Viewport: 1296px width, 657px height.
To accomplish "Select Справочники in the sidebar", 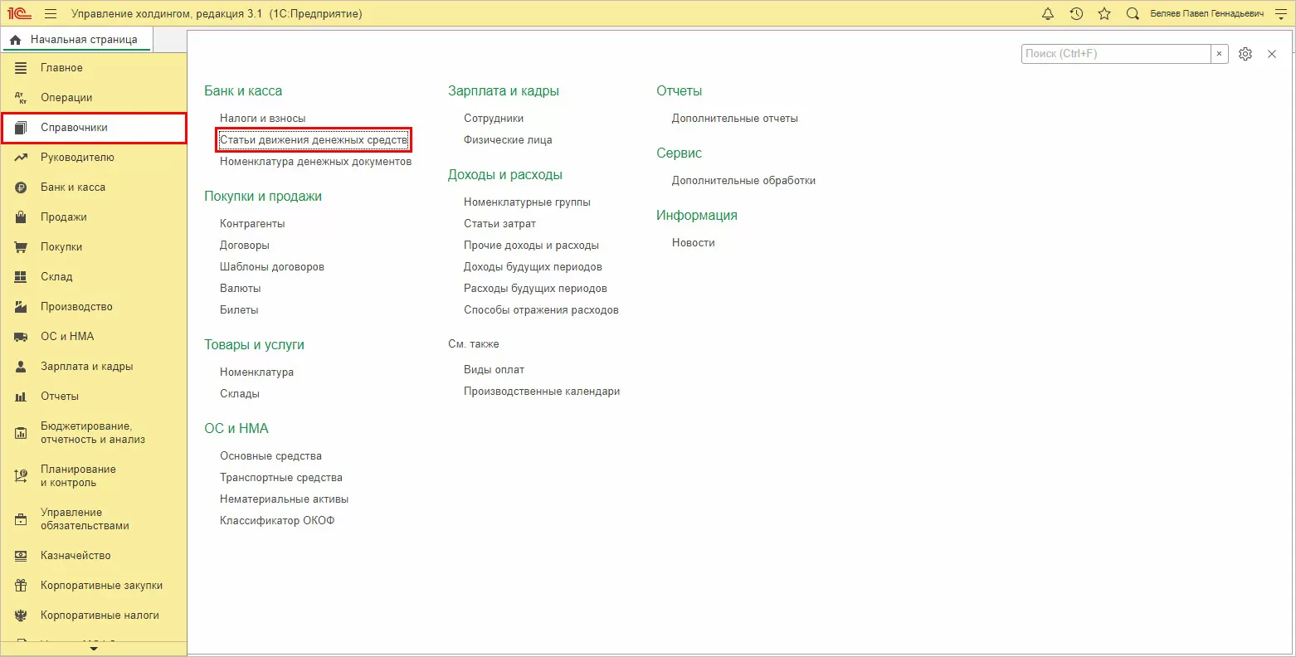I will (94, 128).
